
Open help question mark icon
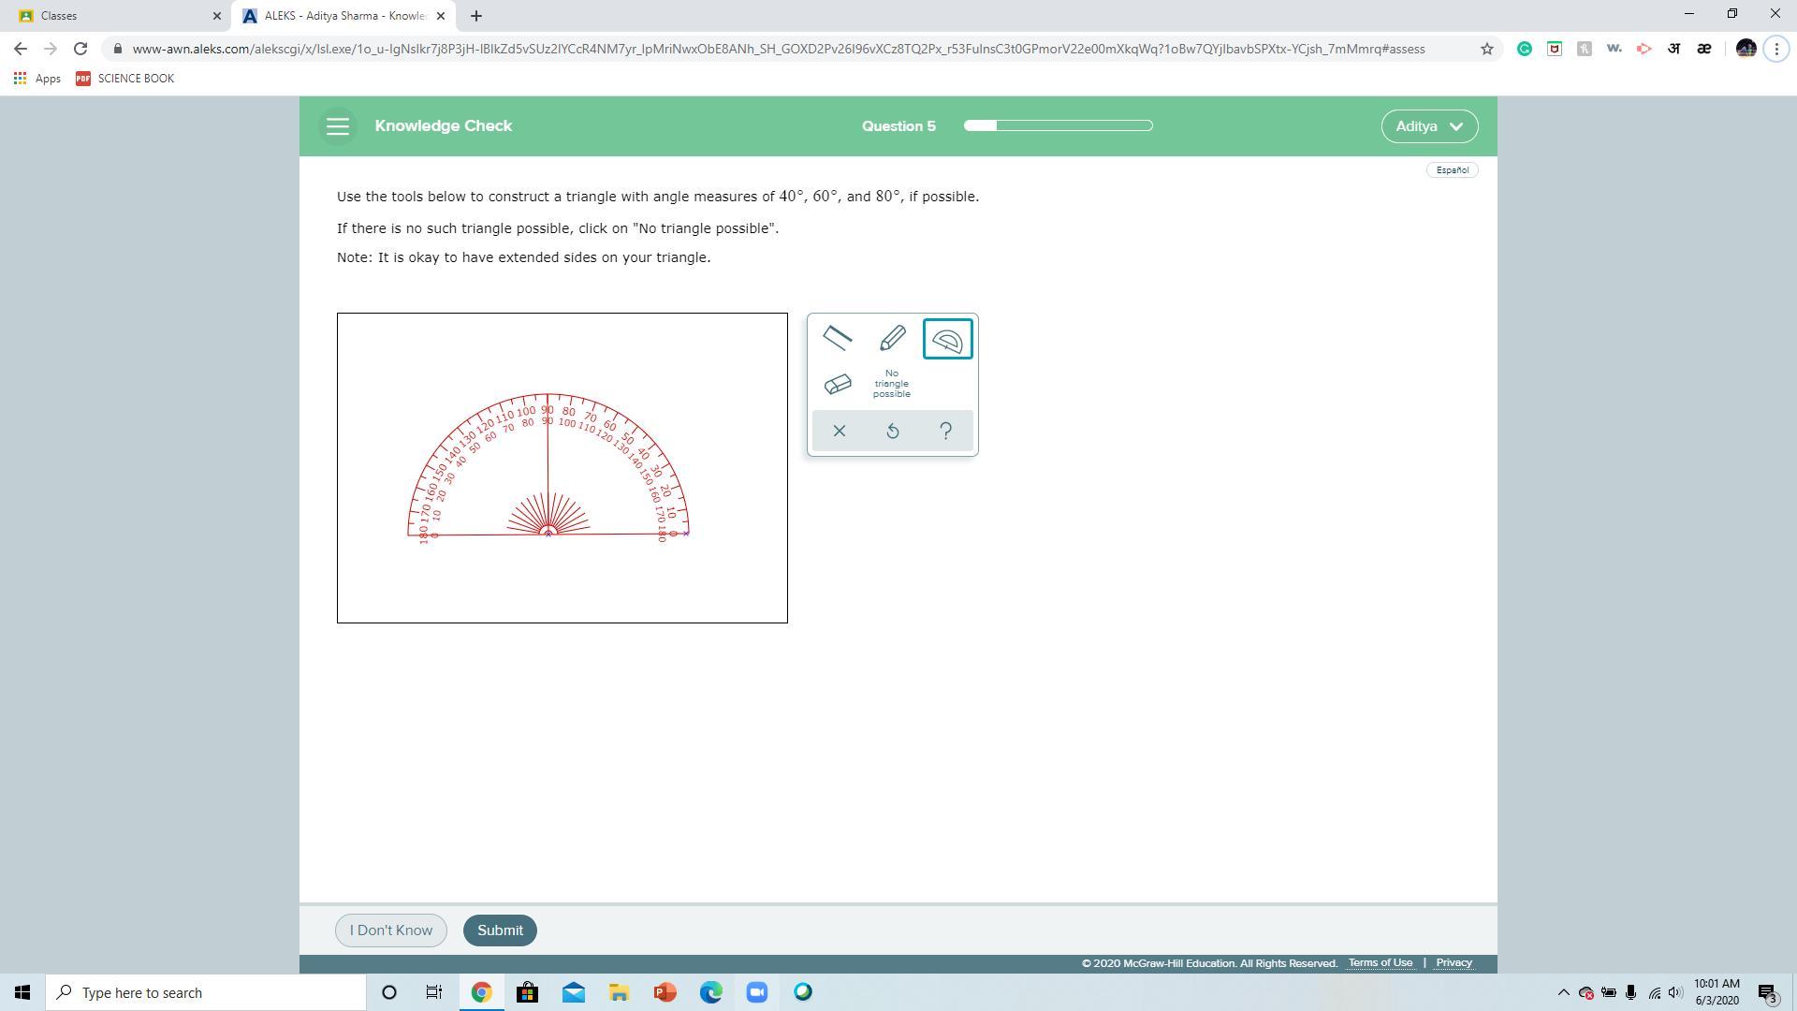click(945, 431)
